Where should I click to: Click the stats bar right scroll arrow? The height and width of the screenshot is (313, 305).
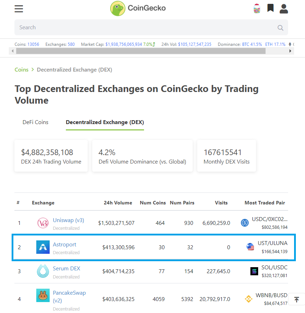pos(290,51)
